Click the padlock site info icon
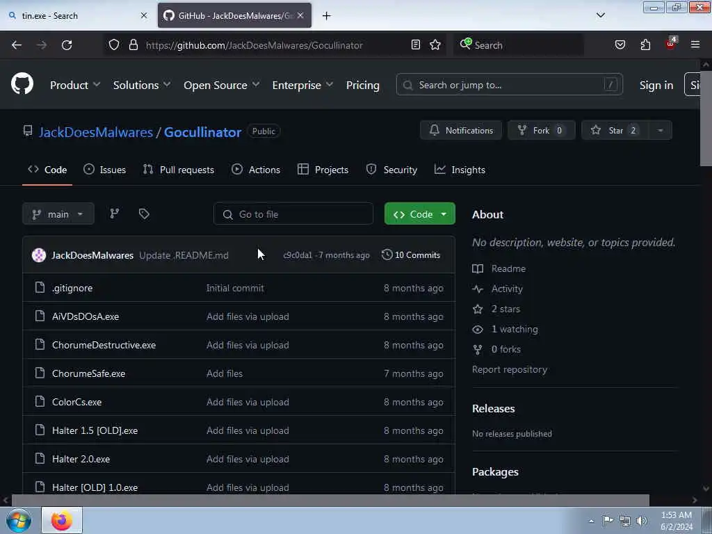 pos(133,44)
